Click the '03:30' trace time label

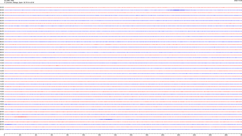(2, 26)
